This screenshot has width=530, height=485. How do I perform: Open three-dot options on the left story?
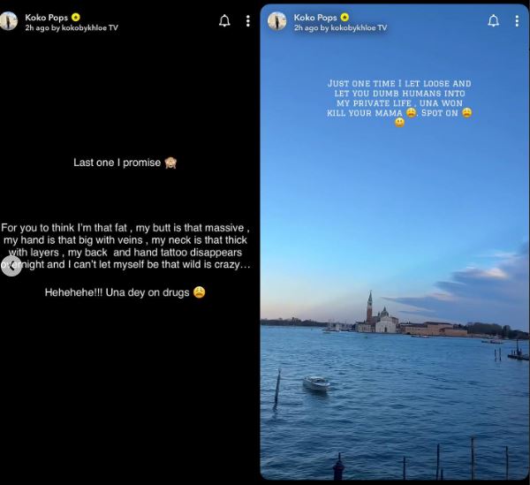click(x=248, y=21)
